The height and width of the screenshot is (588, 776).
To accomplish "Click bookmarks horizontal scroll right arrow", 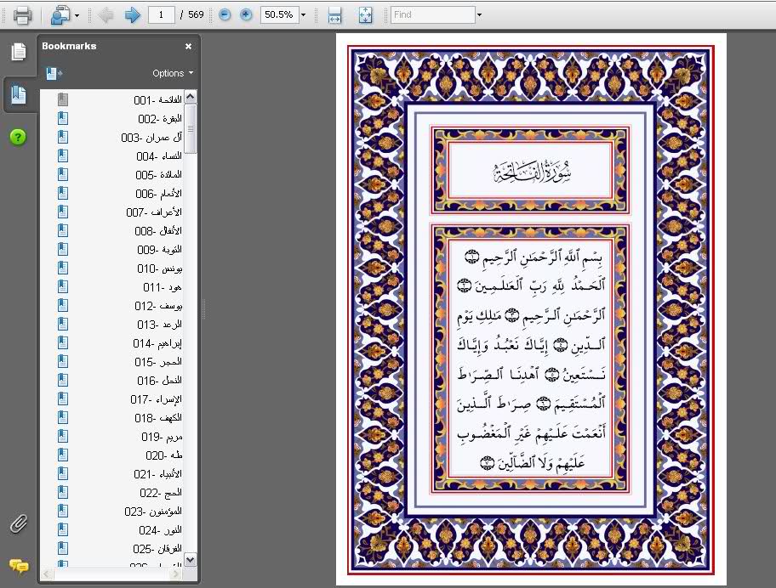I will [x=176, y=574].
